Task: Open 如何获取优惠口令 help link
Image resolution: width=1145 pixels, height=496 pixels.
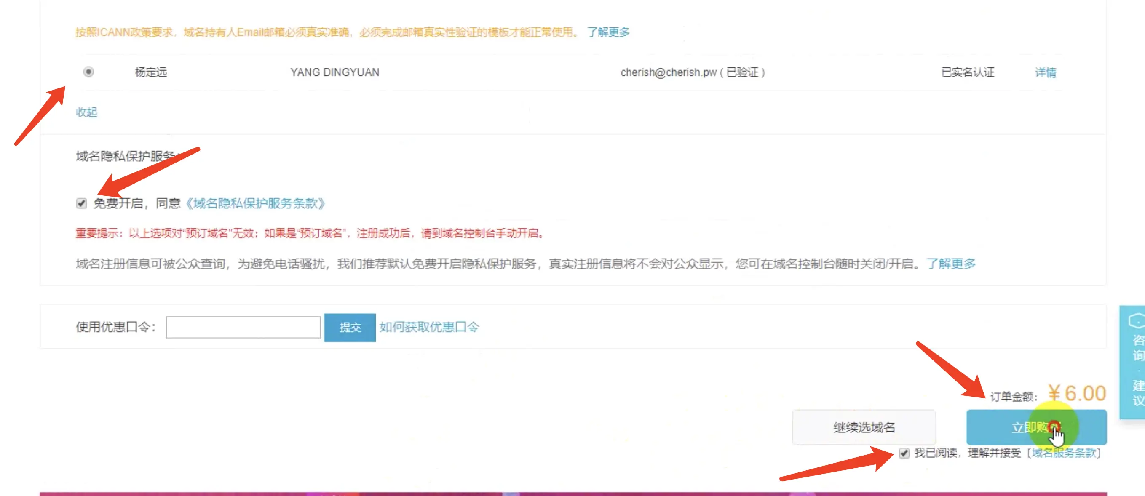Action: pos(429,327)
